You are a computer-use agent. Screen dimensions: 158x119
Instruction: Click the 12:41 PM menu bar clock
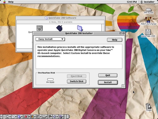coord(132,2)
